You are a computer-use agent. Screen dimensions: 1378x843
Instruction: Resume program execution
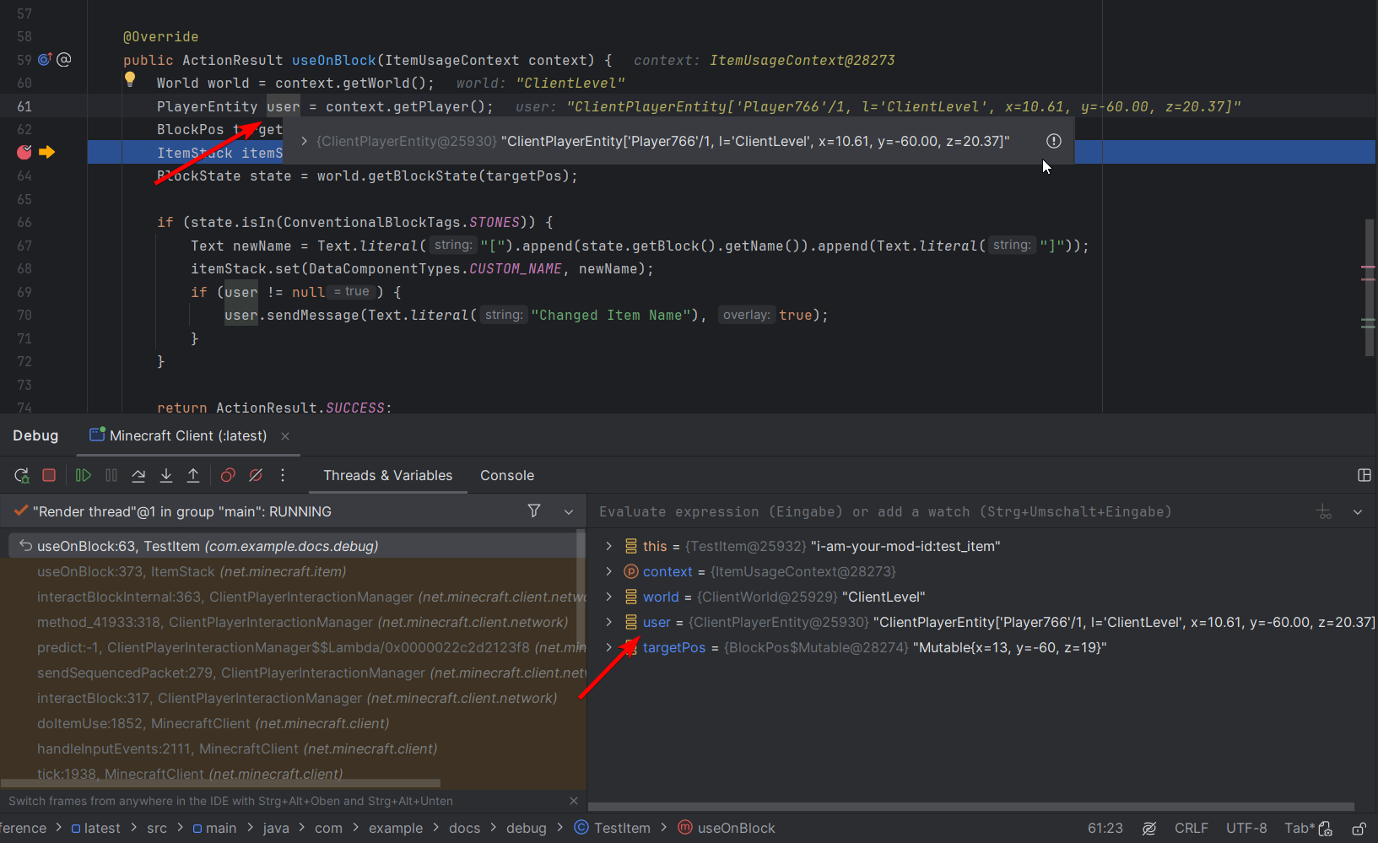pyautogui.click(x=83, y=475)
